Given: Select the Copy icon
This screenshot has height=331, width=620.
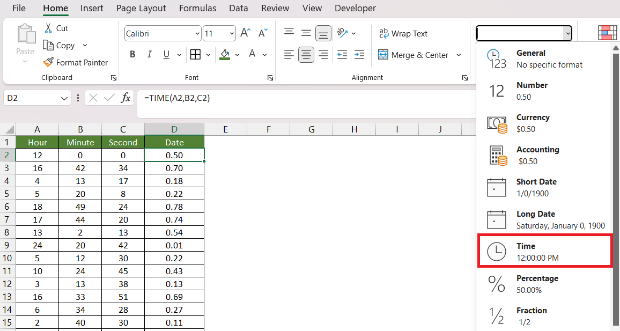Looking at the screenshot, I should point(47,45).
